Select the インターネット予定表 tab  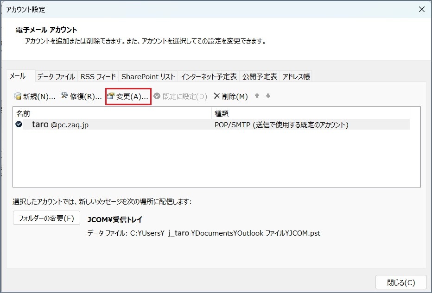pyautogui.click(x=209, y=76)
